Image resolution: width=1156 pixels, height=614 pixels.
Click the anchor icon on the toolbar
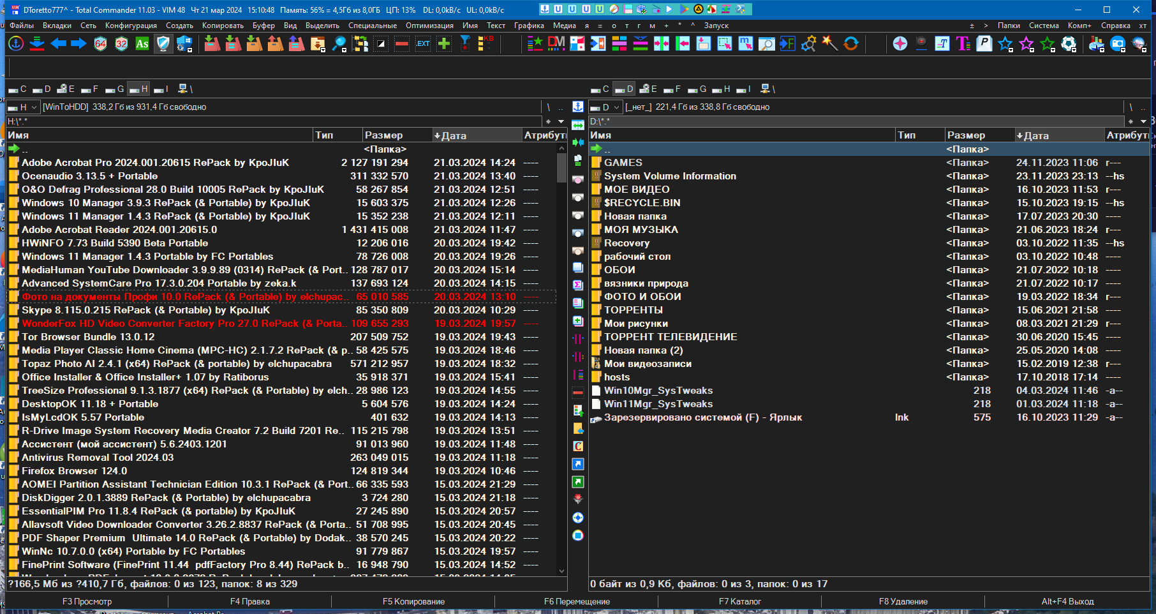pos(15,43)
